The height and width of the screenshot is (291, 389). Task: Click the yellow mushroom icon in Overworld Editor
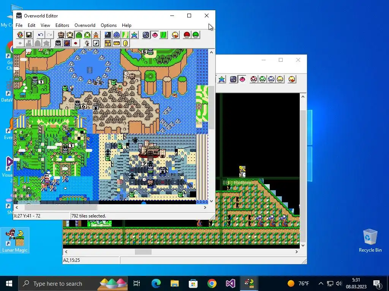pos(175,35)
